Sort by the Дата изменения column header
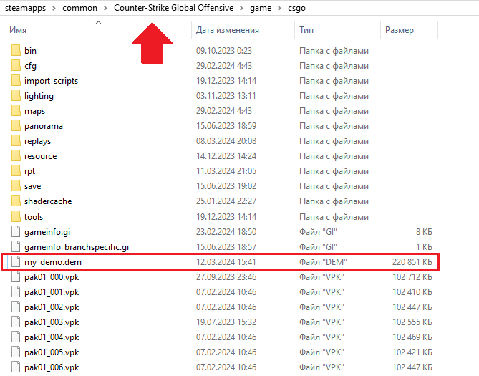Viewport: 479px width, 376px height. [228, 30]
